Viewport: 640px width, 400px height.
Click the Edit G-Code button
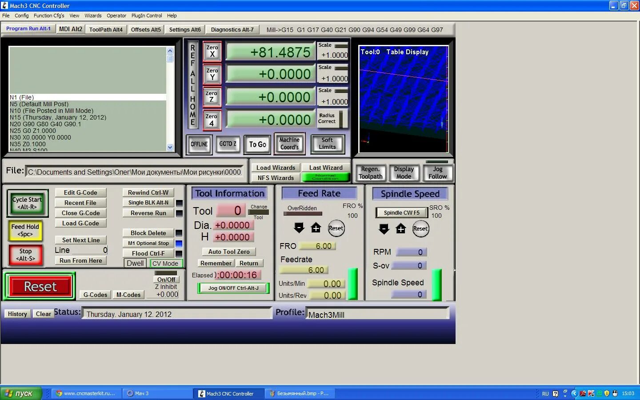pos(80,192)
